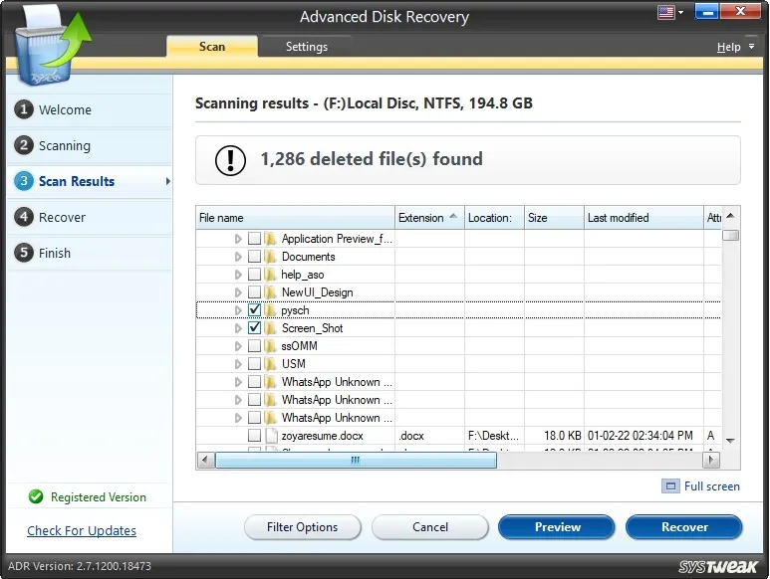
Task: Check the zoyaresume.docx file checkbox
Action: point(254,436)
